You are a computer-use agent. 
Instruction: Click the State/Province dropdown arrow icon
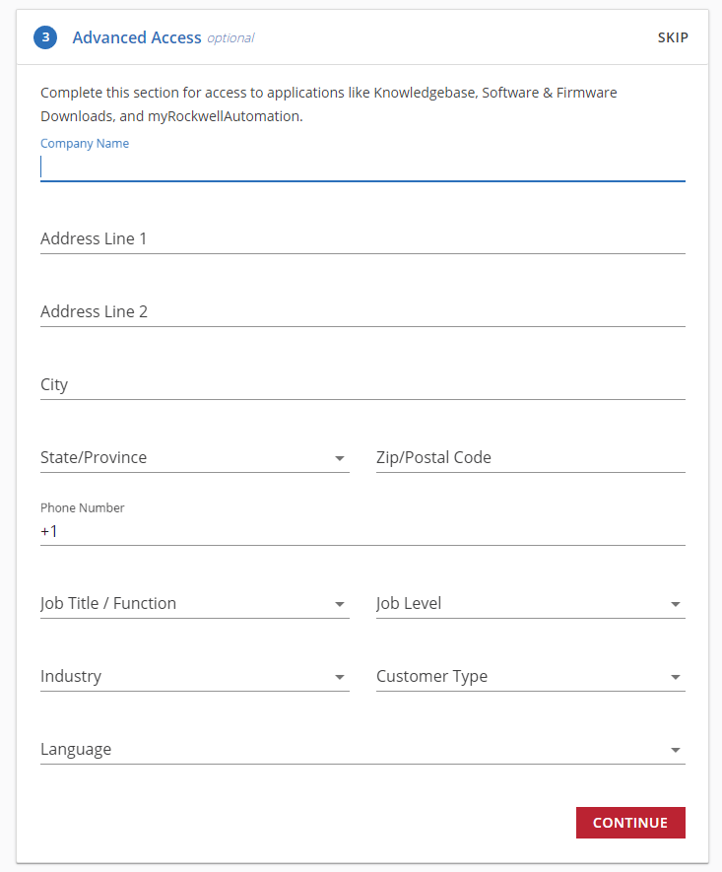tap(340, 458)
